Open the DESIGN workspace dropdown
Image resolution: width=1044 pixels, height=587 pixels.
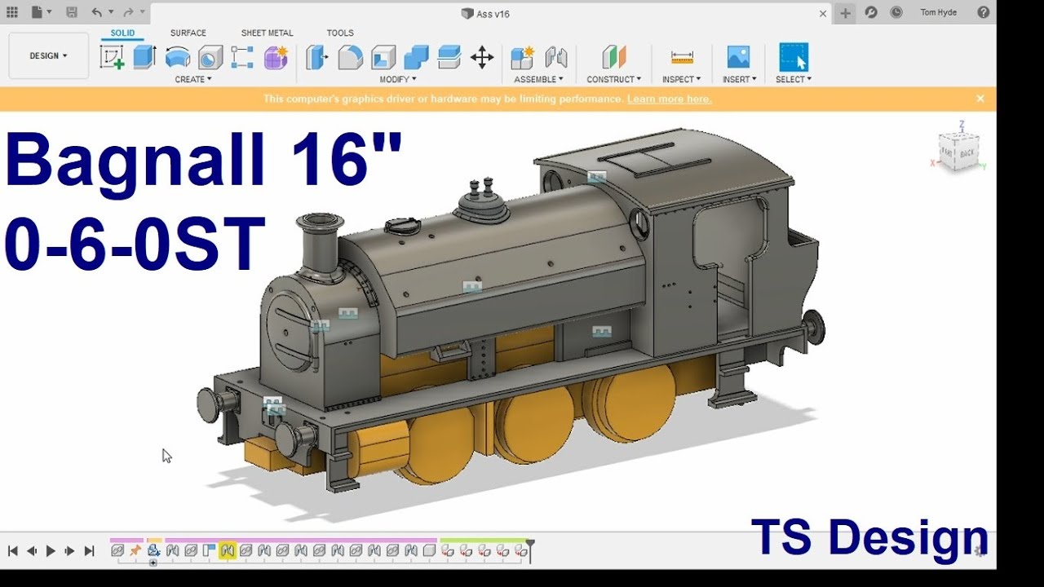click(49, 55)
